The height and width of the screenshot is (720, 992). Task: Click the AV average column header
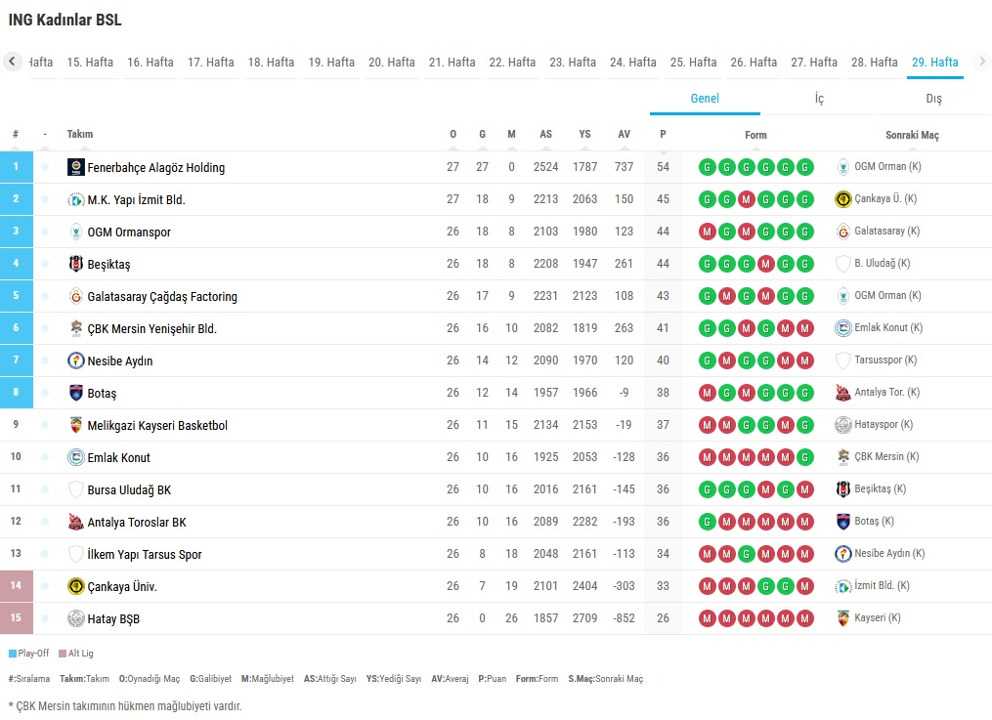[624, 134]
